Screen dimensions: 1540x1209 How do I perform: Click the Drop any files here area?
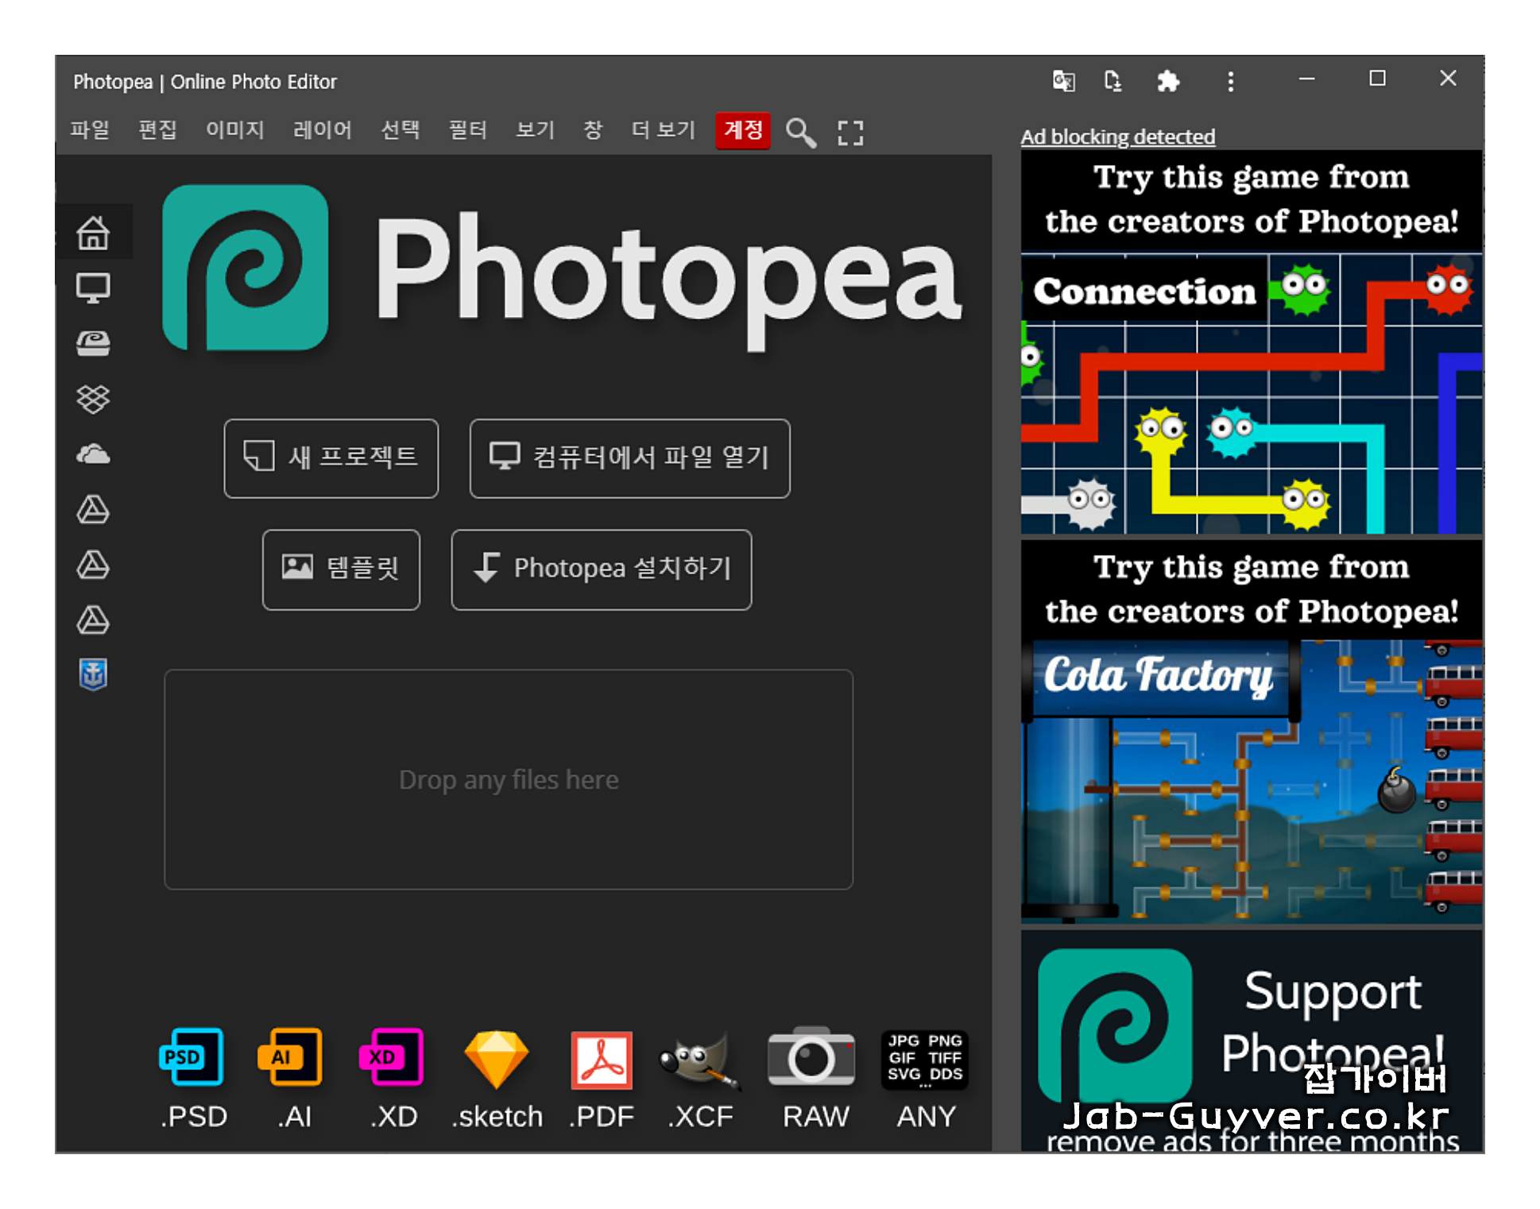(x=509, y=779)
